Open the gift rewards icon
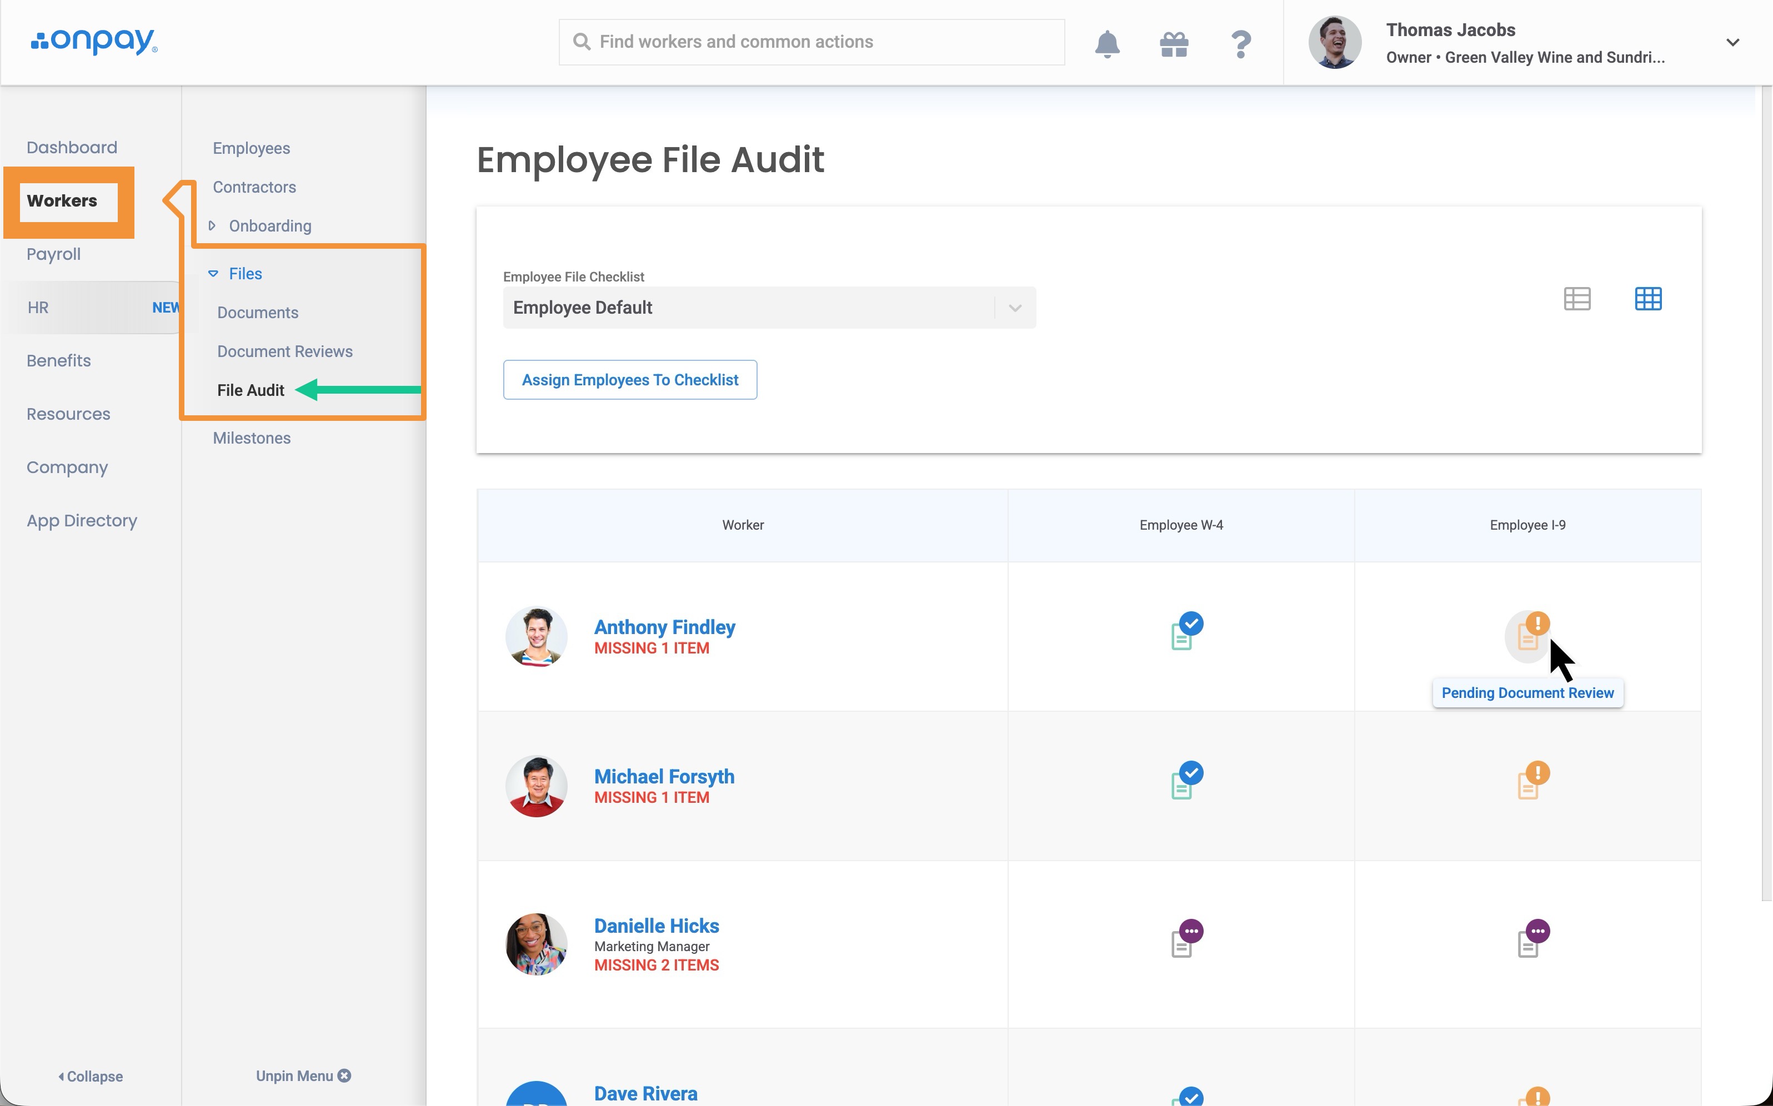 1174,44
